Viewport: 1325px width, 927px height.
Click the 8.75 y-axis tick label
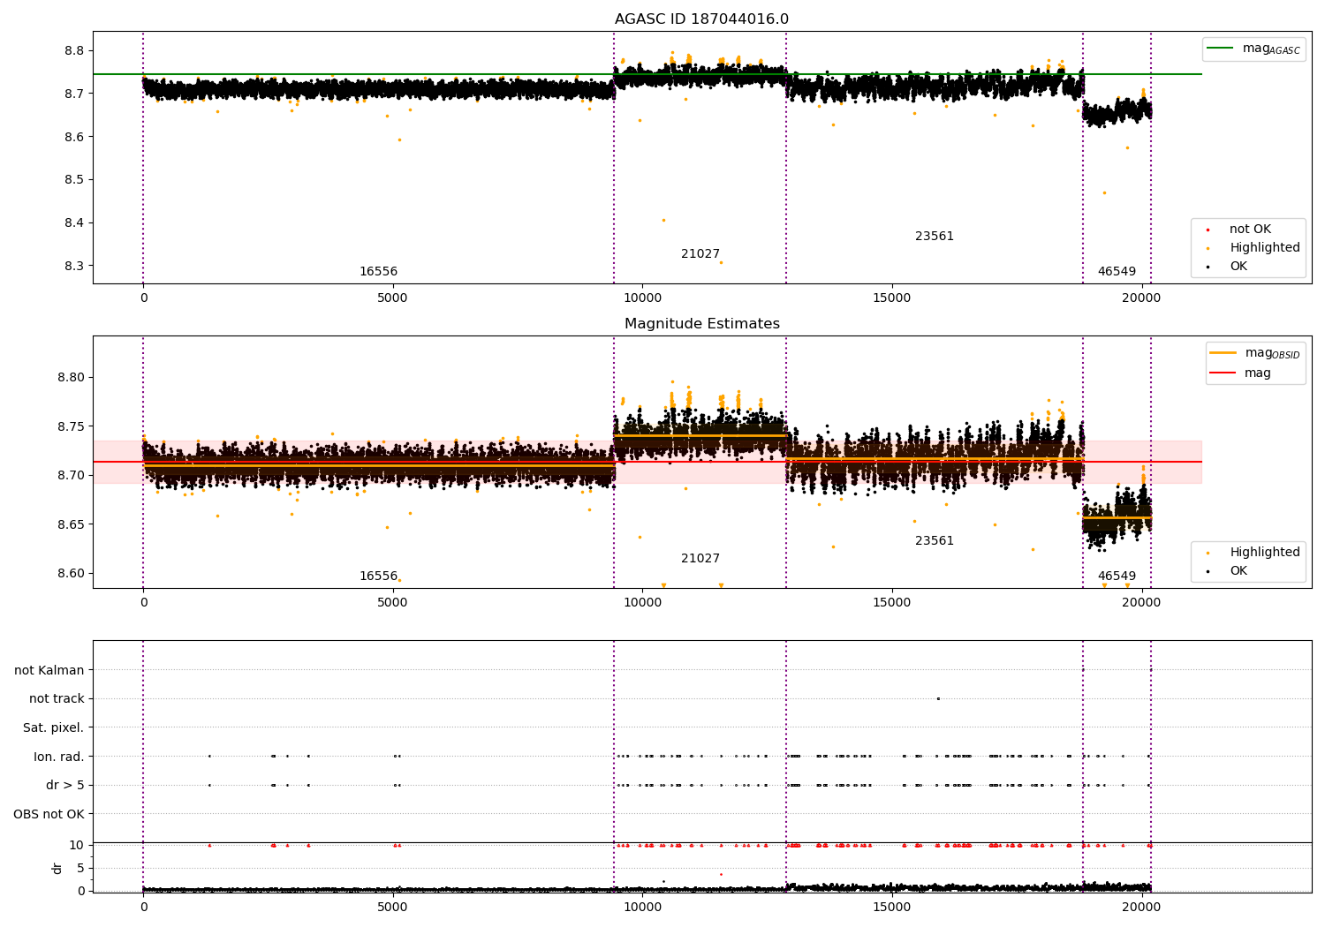71,426
